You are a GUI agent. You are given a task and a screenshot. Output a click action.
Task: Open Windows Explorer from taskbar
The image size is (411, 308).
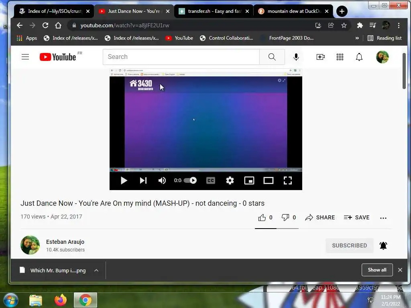tap(36, 300)
